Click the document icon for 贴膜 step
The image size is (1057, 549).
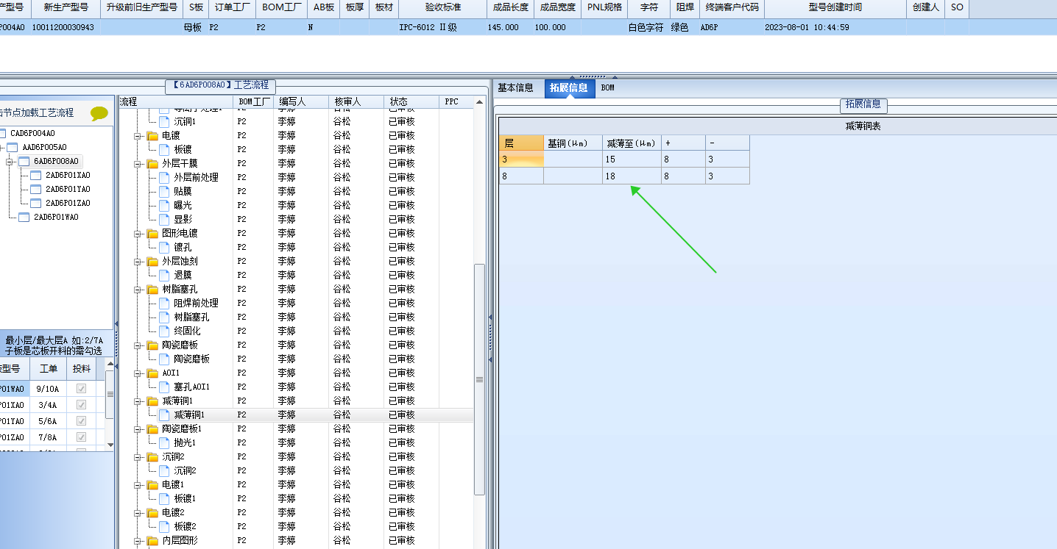[164, 191]
